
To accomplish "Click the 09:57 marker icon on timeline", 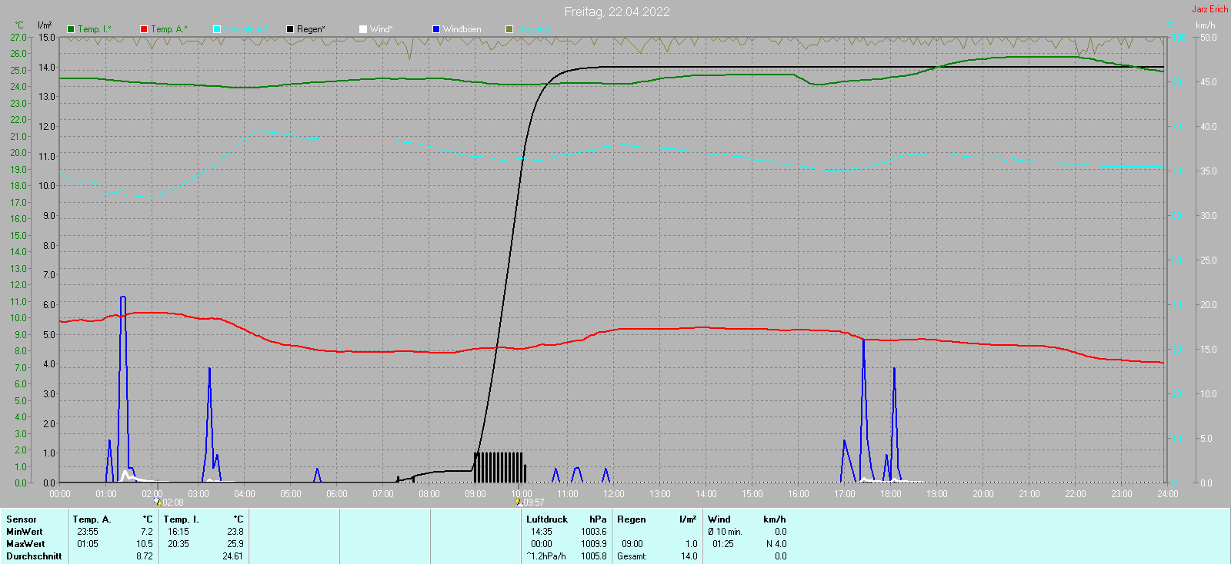I will point(519,502).
